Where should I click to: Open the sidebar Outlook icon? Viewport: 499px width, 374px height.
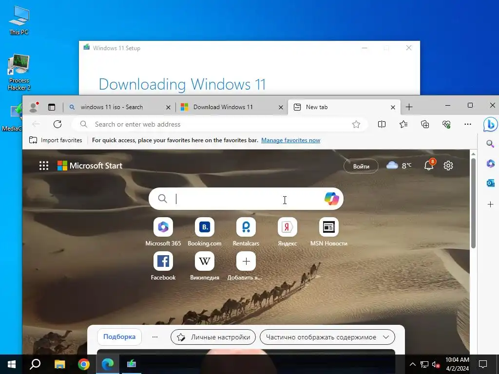click(490, 183)
